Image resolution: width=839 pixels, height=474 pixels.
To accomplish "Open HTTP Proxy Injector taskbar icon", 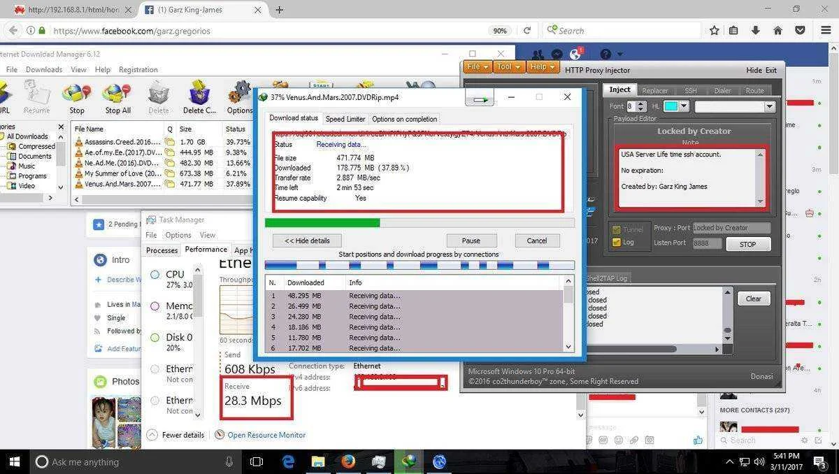I will [x=439, y=461].
